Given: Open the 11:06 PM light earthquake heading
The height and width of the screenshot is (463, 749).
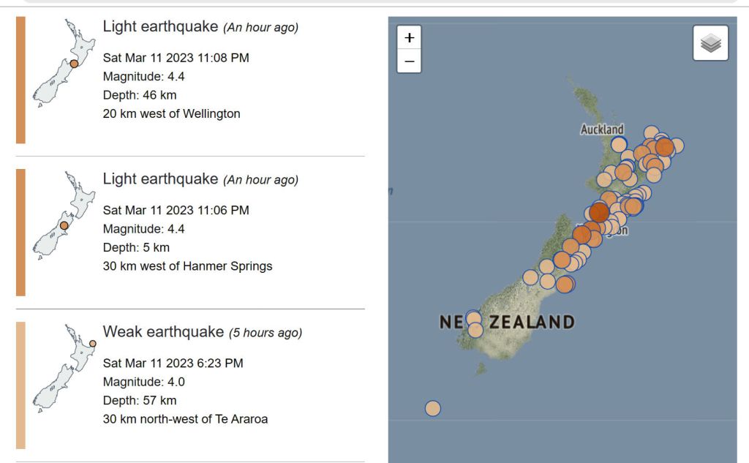Looking at the screenshot, I should coord(160,179).
